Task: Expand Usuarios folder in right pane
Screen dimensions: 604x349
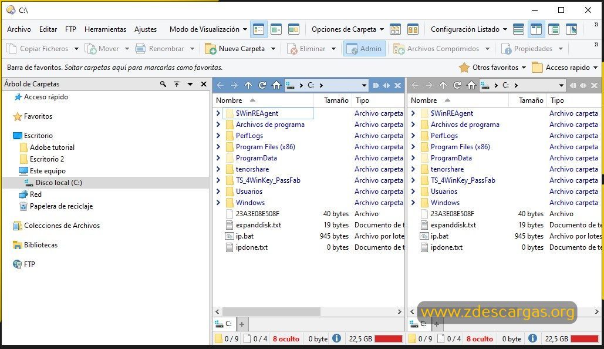Action: pyautogui.click(x=413, y=192)
